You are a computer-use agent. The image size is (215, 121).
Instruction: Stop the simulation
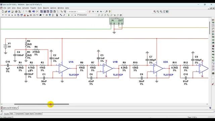(x=75, y=15)
